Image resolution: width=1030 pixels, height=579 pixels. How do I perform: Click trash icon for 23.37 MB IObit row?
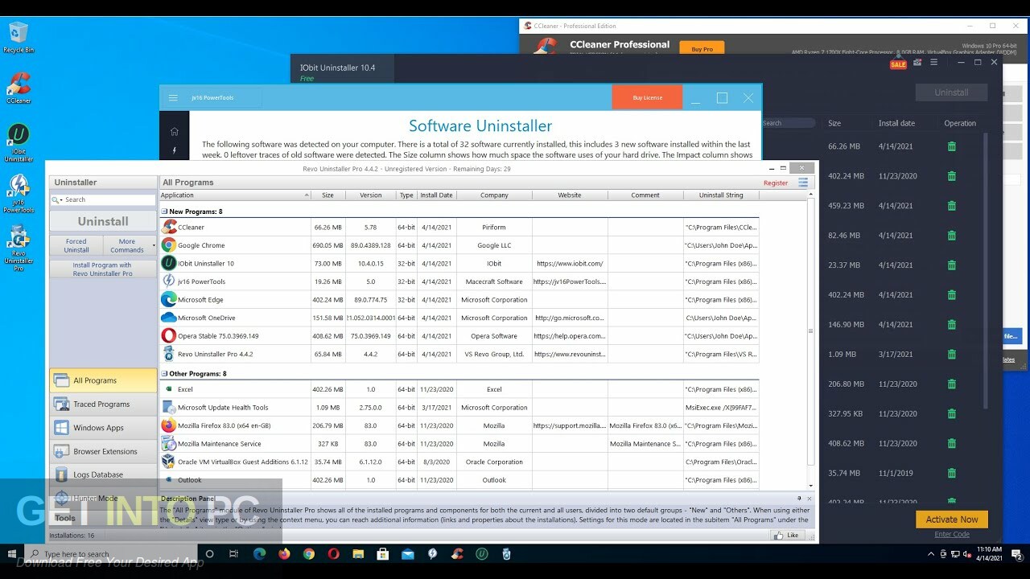tap(952, 265)
